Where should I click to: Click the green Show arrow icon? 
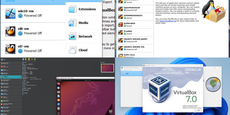[35, 59]
